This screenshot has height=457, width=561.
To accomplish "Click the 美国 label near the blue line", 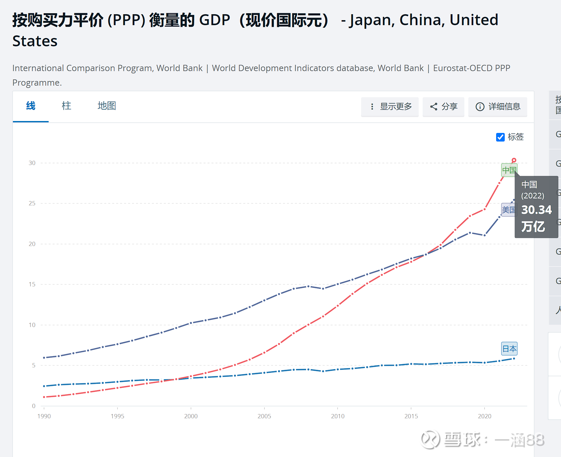I will click(x=509, y=210).
